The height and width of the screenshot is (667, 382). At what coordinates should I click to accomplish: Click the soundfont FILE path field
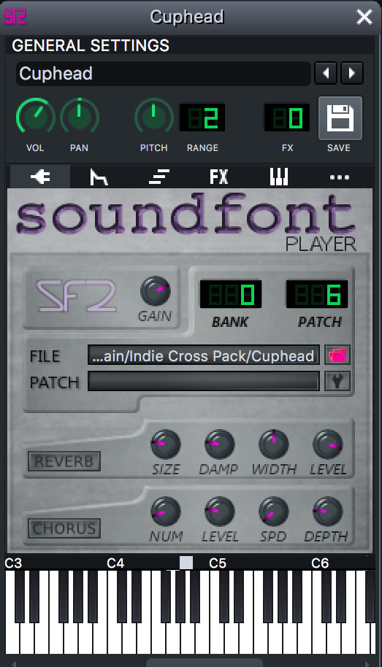click(x=204, y=355)
